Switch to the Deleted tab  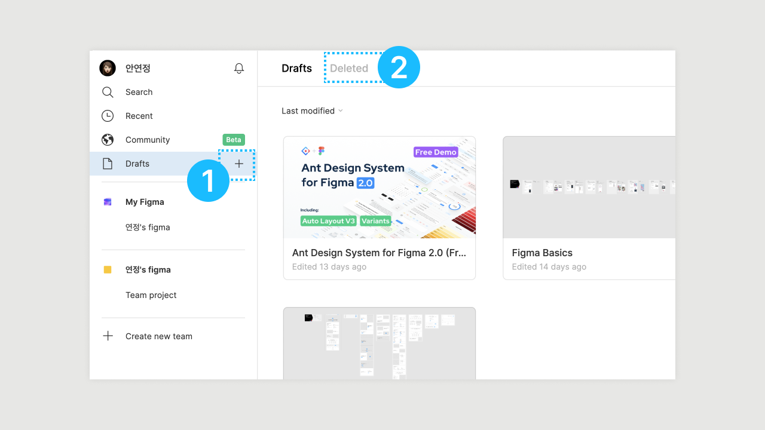[349, 68]
